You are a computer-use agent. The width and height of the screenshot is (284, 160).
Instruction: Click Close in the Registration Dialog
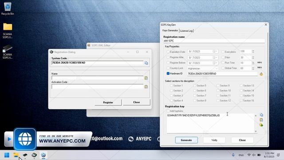[x=136, y=102]
